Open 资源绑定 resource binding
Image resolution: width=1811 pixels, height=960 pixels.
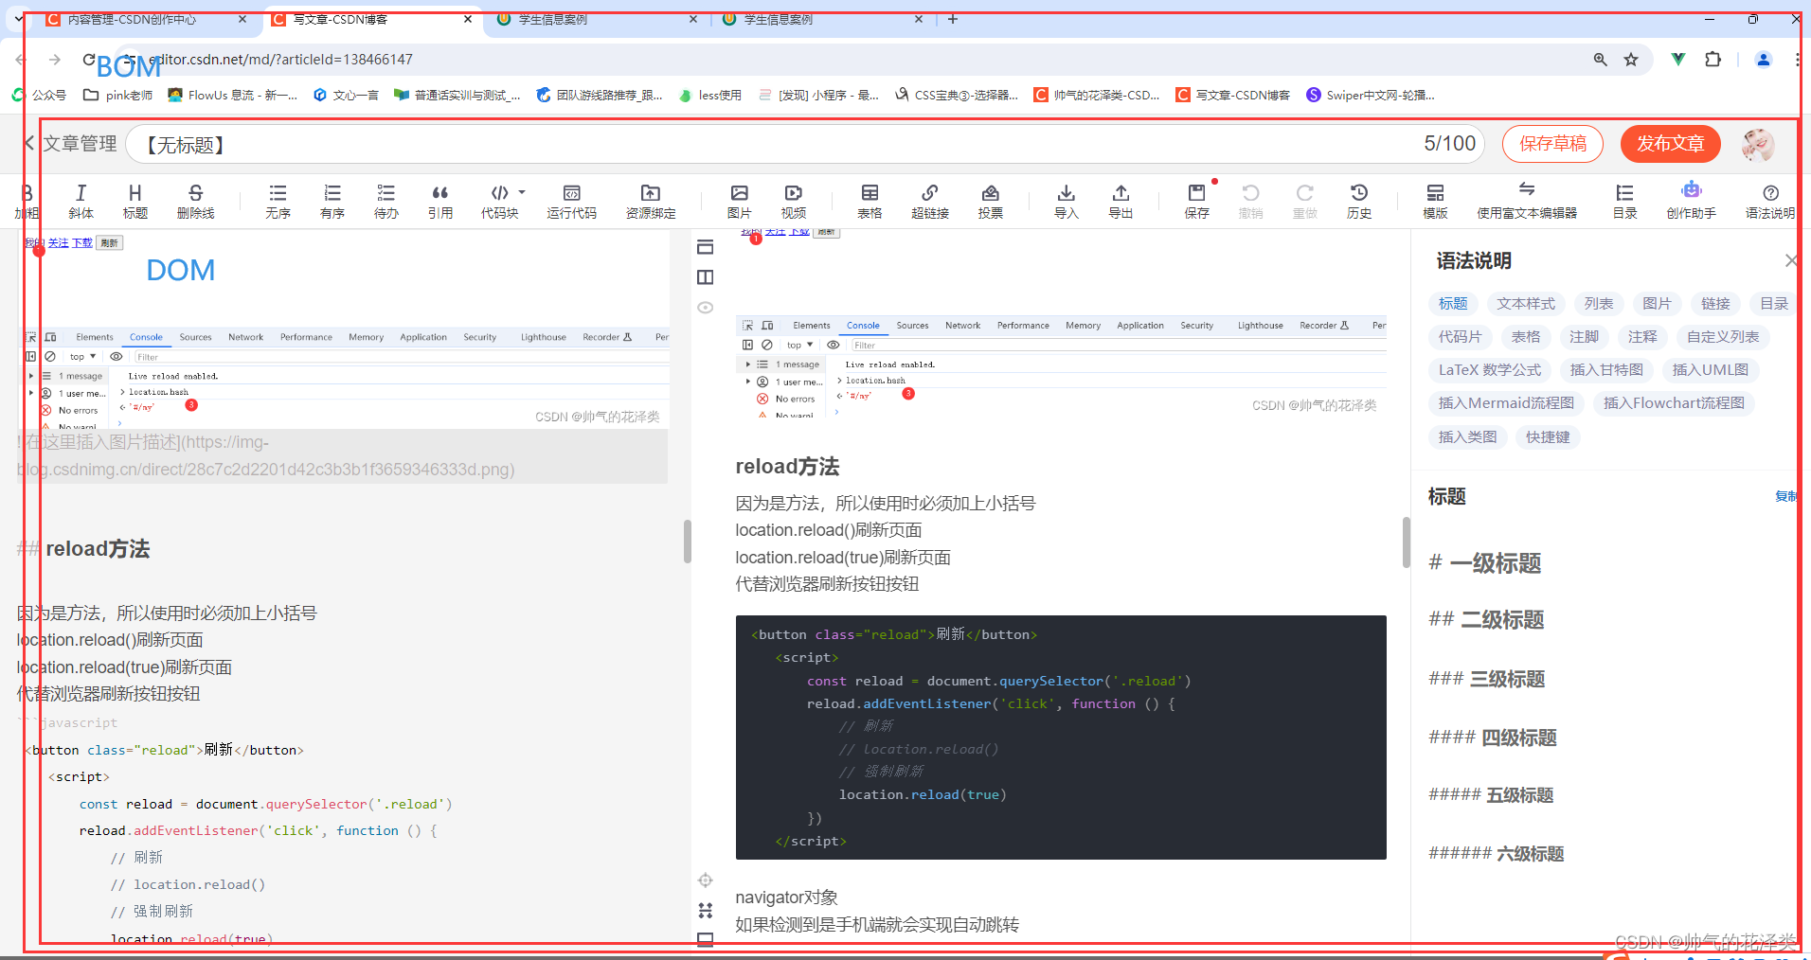click(x=651, y=202)
